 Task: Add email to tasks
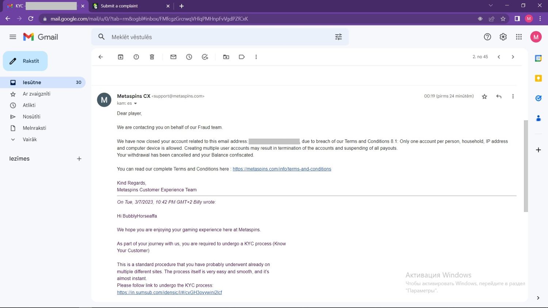pos(205,57)
